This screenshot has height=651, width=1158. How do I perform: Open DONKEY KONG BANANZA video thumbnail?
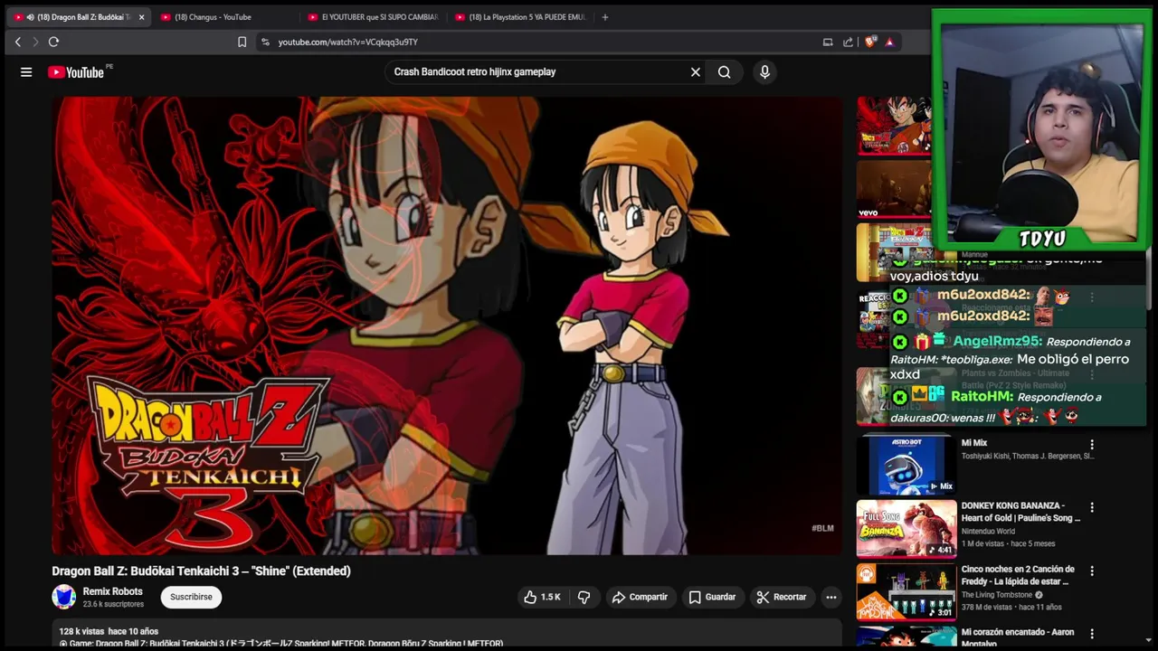[906, 529]
